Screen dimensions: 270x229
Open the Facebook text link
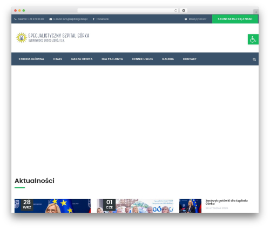(x=103, y=19)
